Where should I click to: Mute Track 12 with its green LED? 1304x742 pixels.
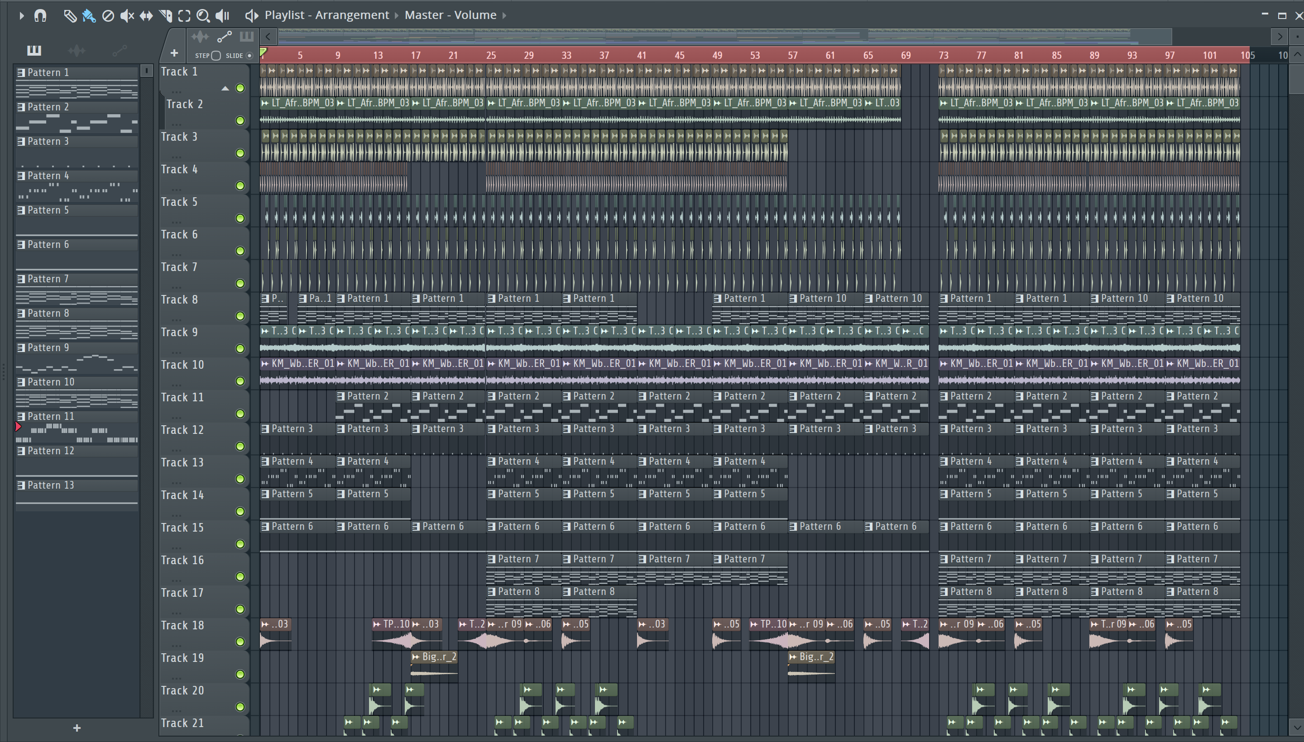click(x=240, y=447)
